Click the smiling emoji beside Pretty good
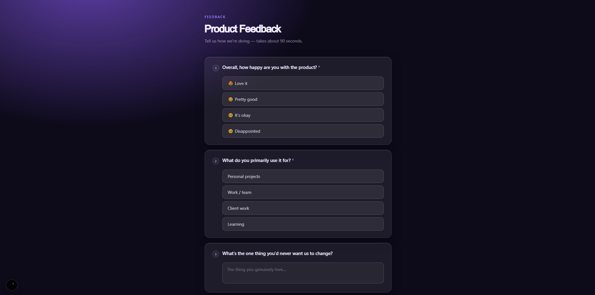This screenshot has height=295, width=595. click(230, 99)
